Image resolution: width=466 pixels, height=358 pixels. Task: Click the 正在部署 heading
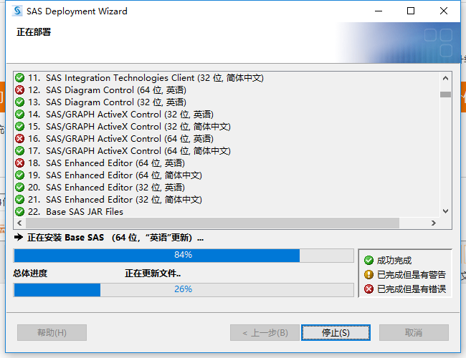(34, 32)
